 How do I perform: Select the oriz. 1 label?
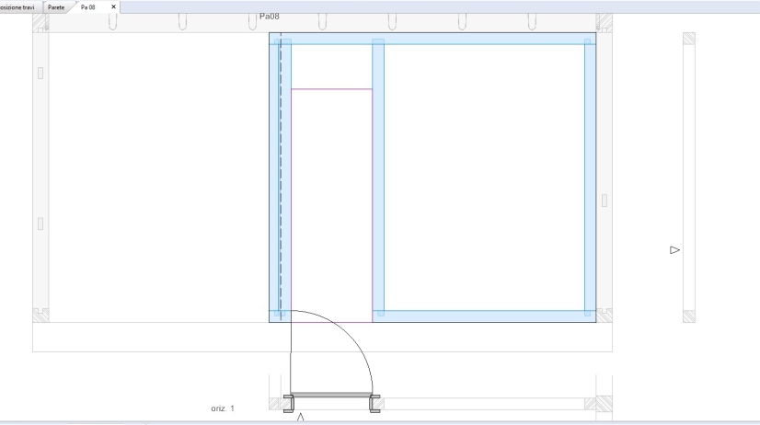(222, 408)
